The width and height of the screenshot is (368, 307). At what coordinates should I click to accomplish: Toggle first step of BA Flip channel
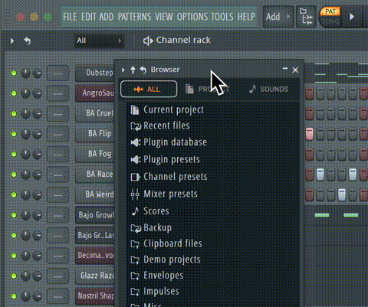310,134
